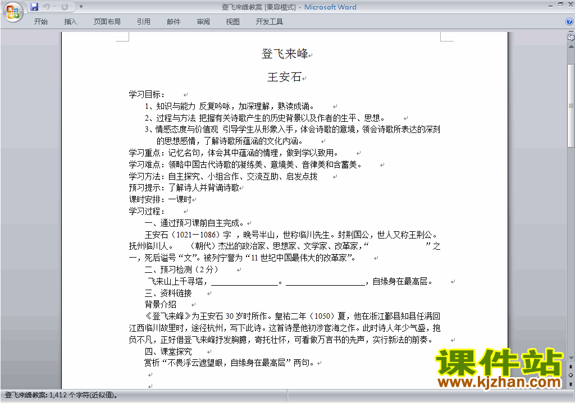The image size is (575, 403).
Task: Click the Next Page double-arrow button
Action: pyautogui.click(x=571, y=384)
